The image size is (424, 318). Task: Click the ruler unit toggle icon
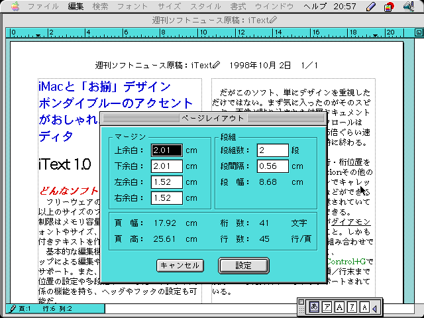point(419,32)
